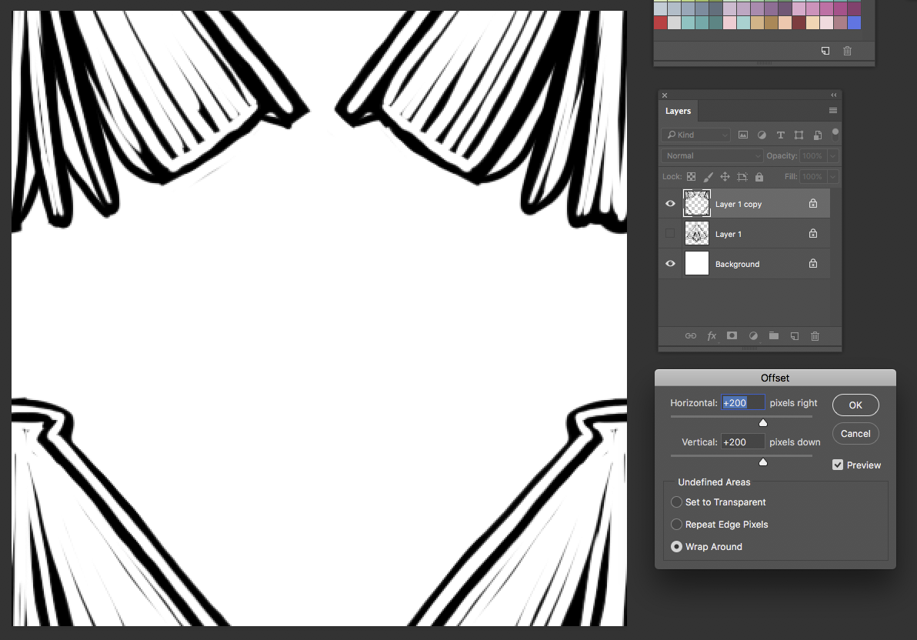Click the Horizontal slider handle

762,422
